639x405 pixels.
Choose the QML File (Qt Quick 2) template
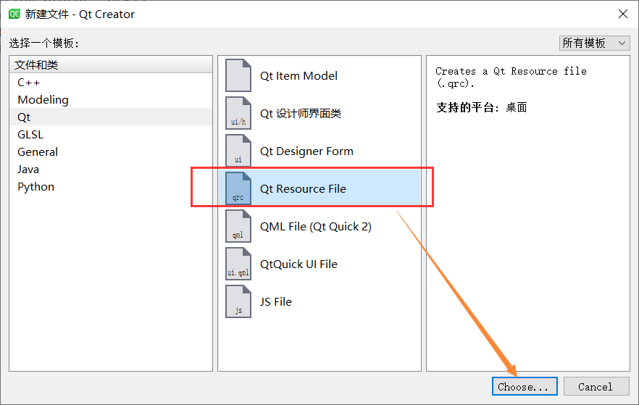tap(319, 227)
